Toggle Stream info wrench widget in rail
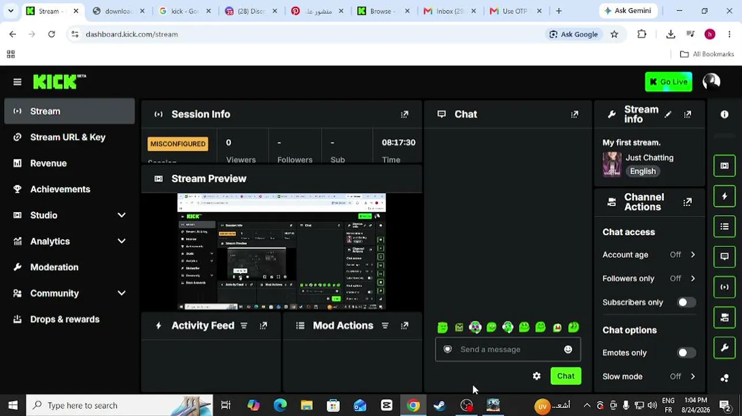The height and width of the screenshot is (416, 742). (725, 348)
